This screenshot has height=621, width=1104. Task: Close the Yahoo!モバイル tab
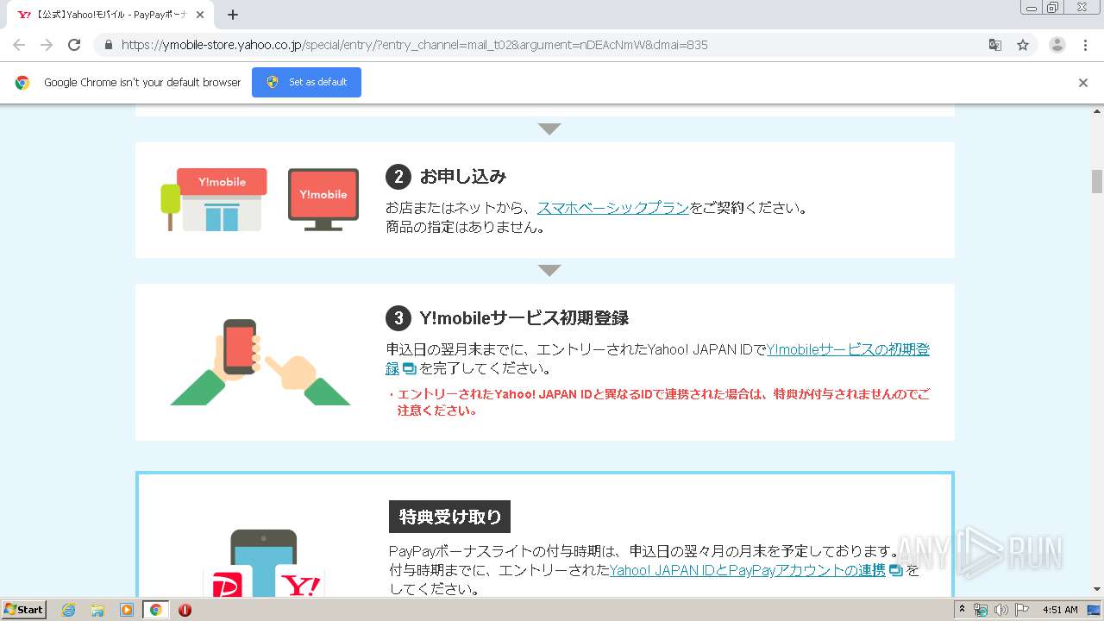[201, 15]
